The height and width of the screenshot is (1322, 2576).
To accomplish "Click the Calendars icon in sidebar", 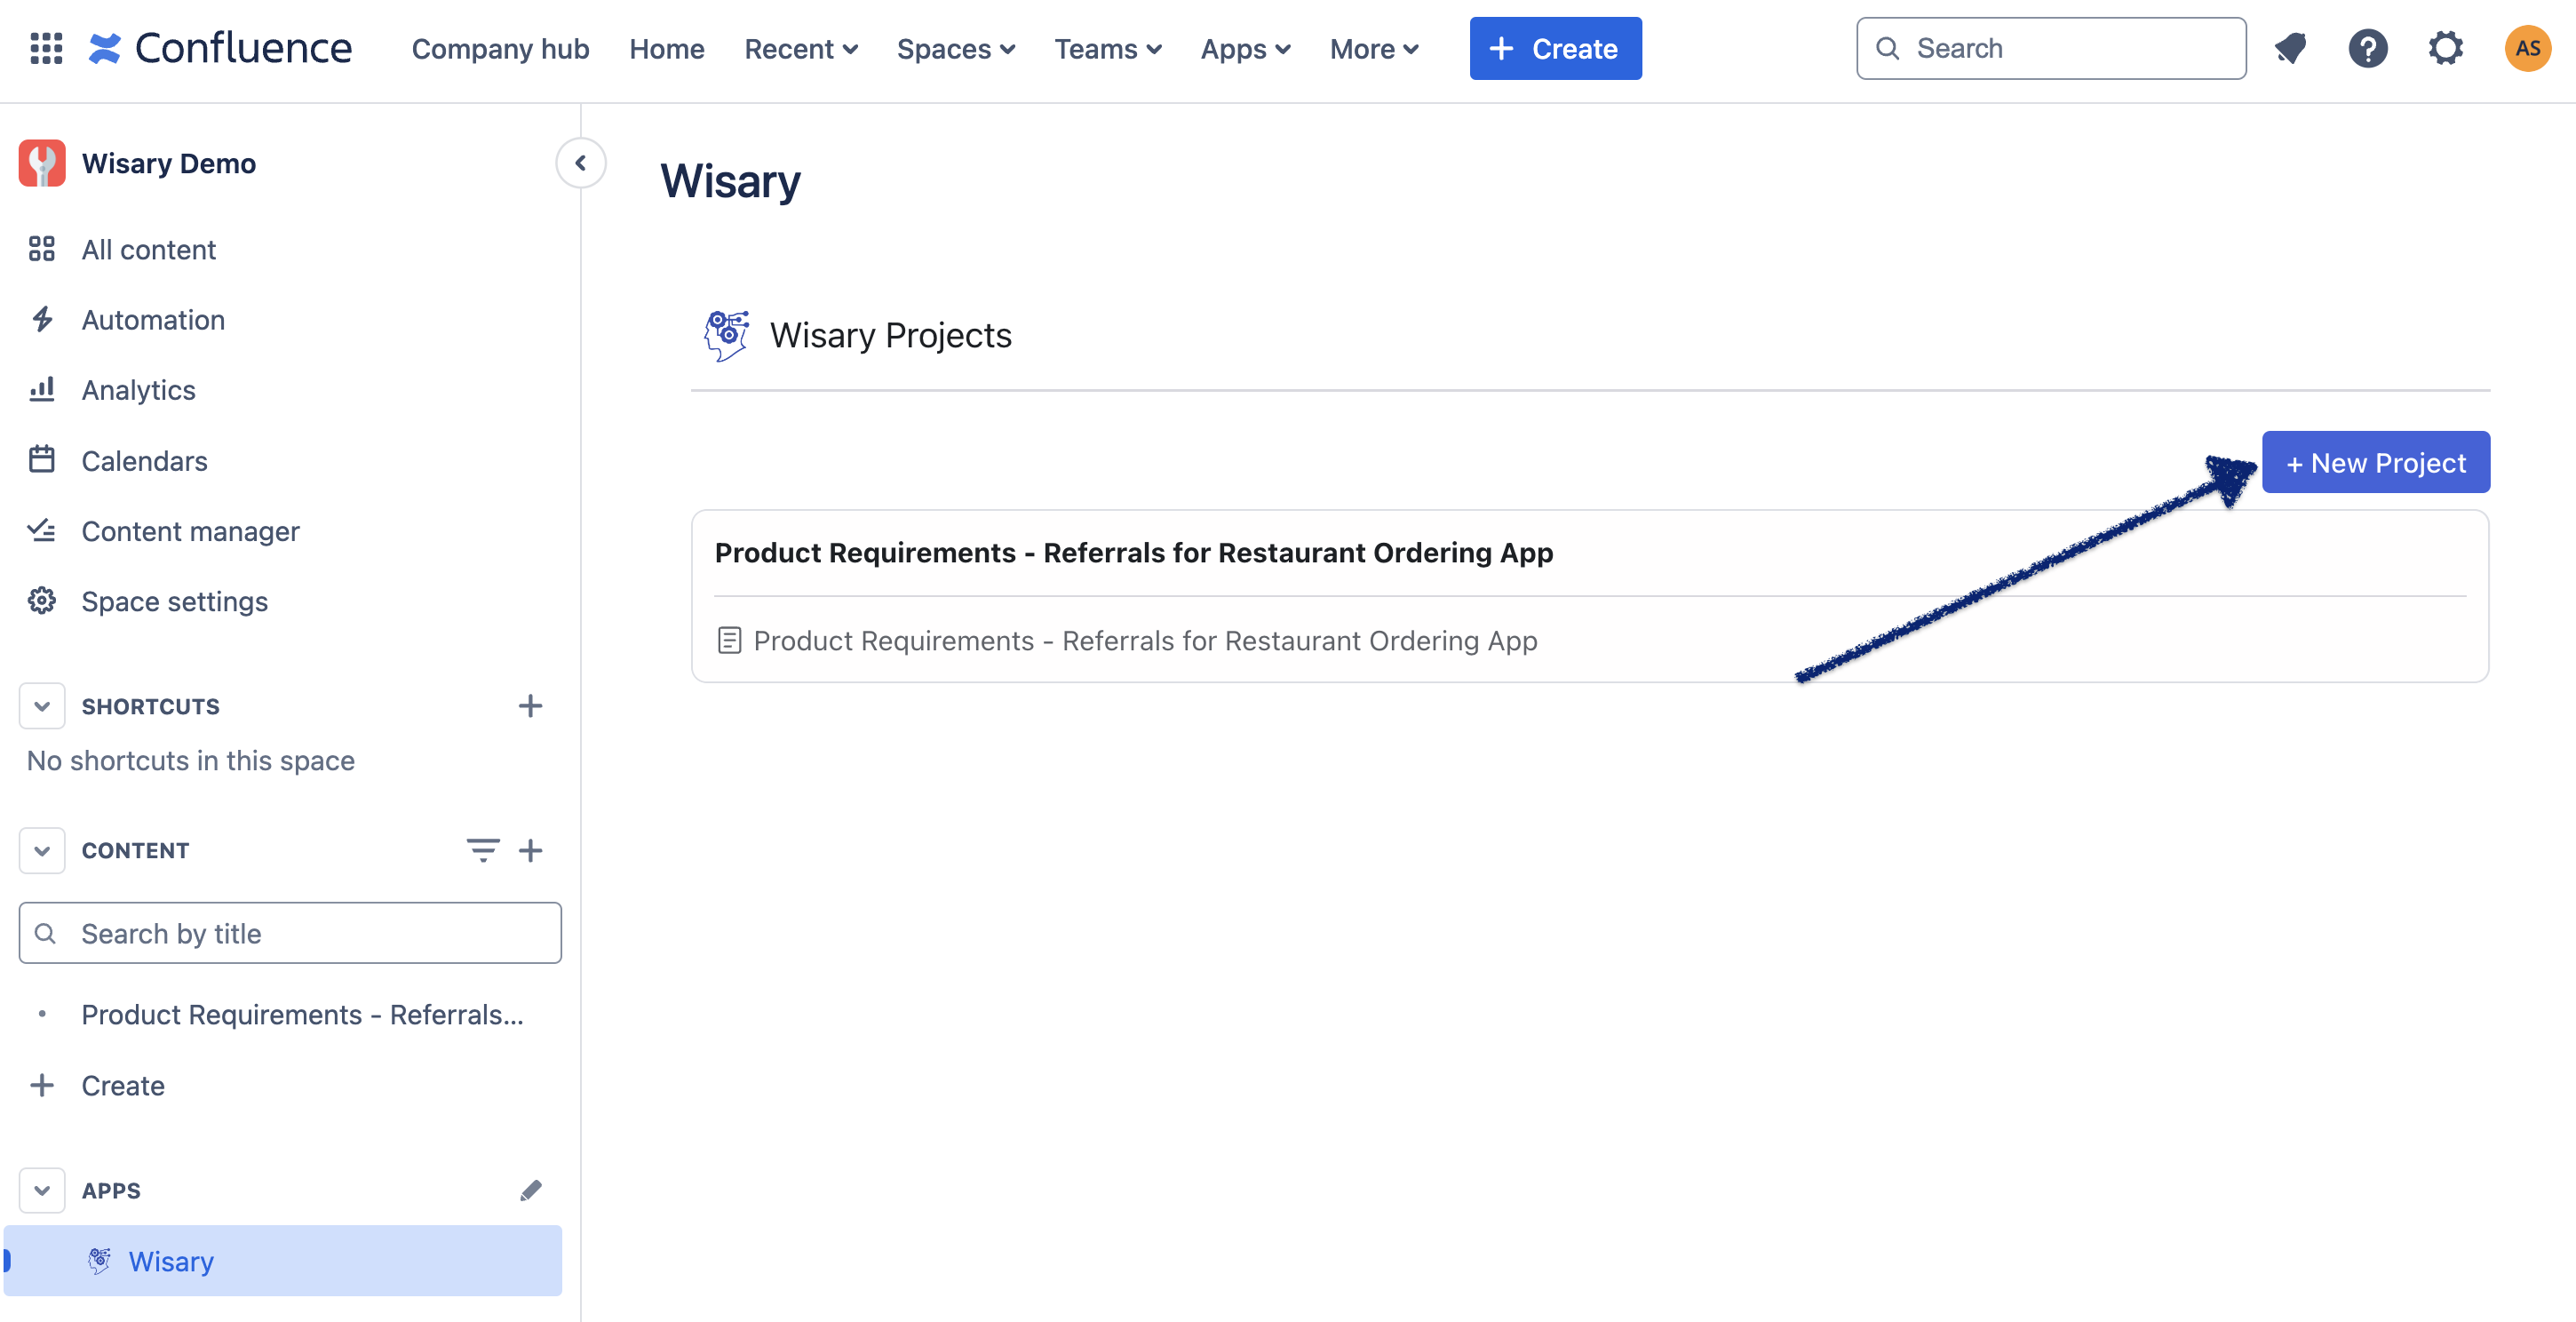I will pos(42,458).
